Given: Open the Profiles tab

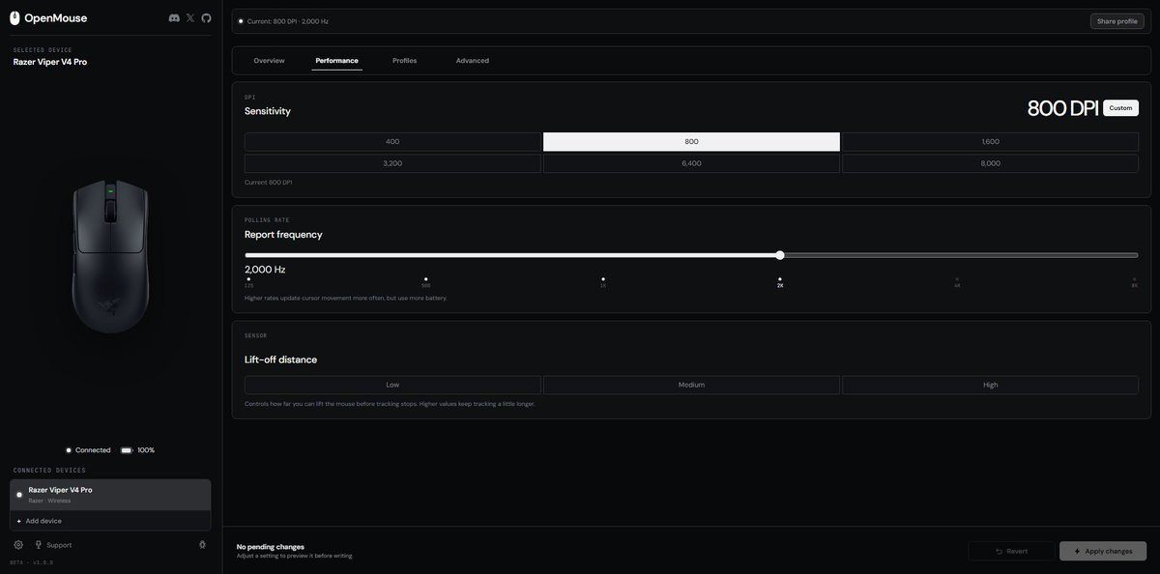Looking at the screenshot, I should click(404, 60).
